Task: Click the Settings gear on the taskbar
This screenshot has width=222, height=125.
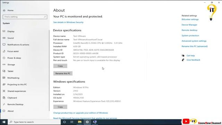Action: [x=87, y=122]
